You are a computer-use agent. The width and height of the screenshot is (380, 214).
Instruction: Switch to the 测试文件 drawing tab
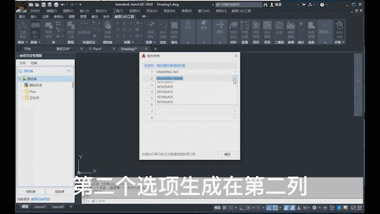pyautogui.click(x=63, y=48)
